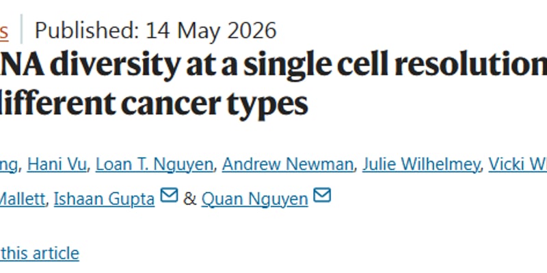Click the cut-off author link ending in 'ng'
The image size is (547, 273).
[x=8, y=164]
